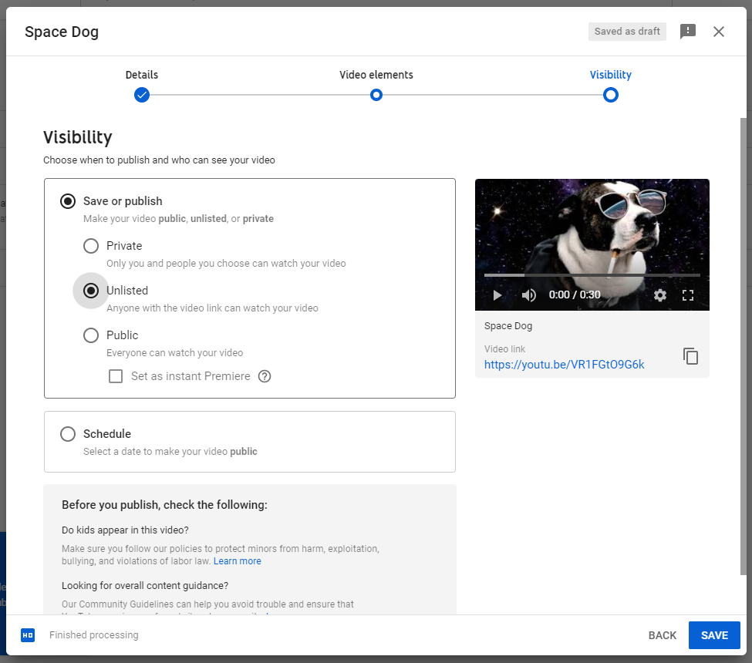Open Learn more about minors policy
The height and width of the screenshot is (663, 752).
[x=238, y=561]
